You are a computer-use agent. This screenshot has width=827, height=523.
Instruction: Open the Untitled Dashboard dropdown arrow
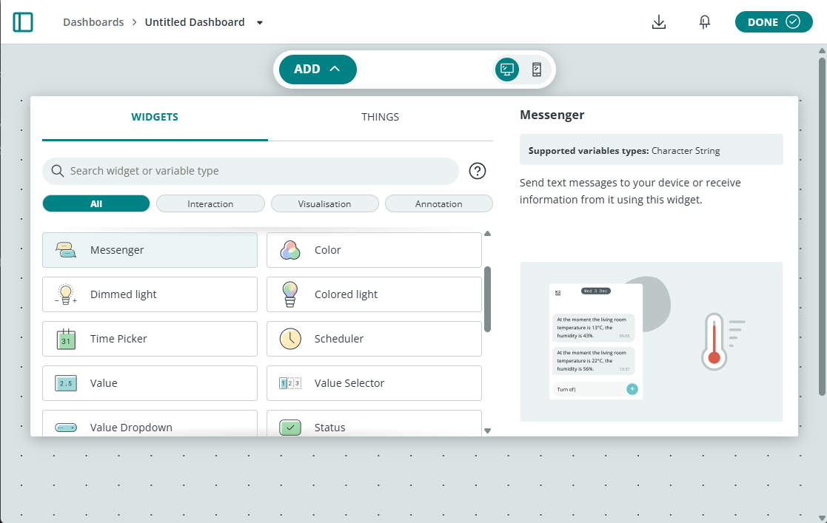[260, 23]
